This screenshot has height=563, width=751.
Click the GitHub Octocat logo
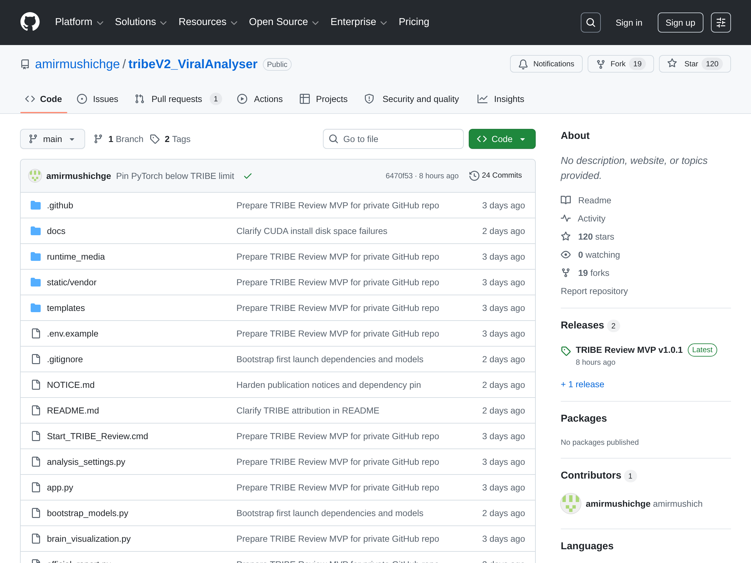(30, 22)
